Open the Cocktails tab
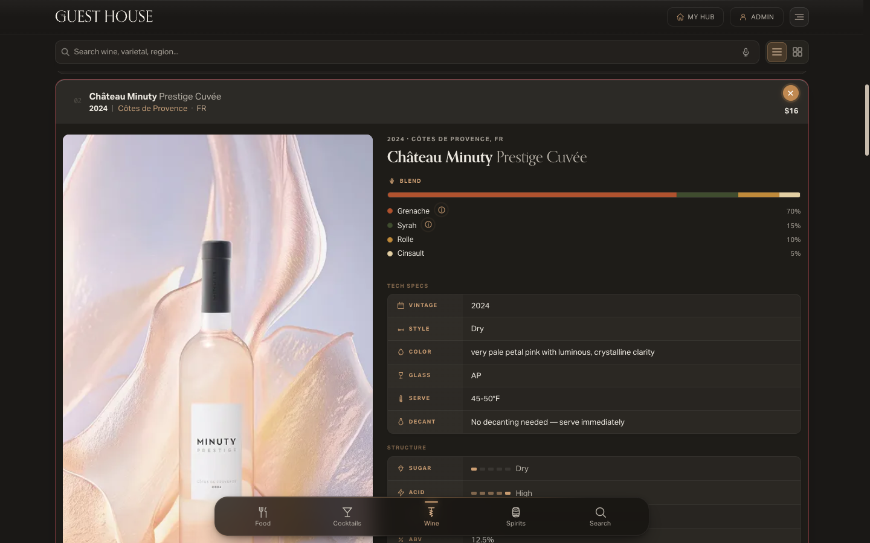The width and height of the screenshot is (870, 543). click(x=347, y=516)
